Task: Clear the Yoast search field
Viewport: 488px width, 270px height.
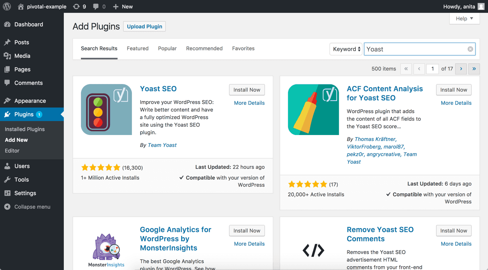Action: [470, 49]
